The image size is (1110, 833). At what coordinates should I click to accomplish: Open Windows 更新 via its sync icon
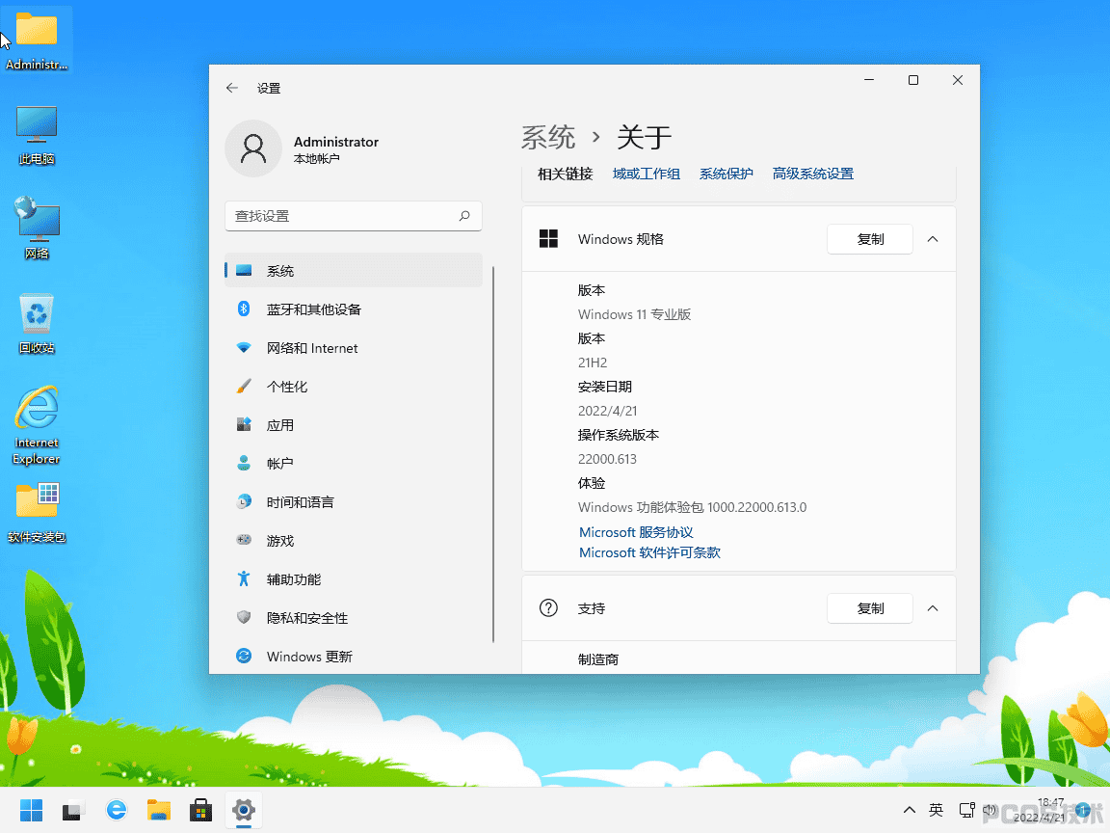(x=244, y=656)
